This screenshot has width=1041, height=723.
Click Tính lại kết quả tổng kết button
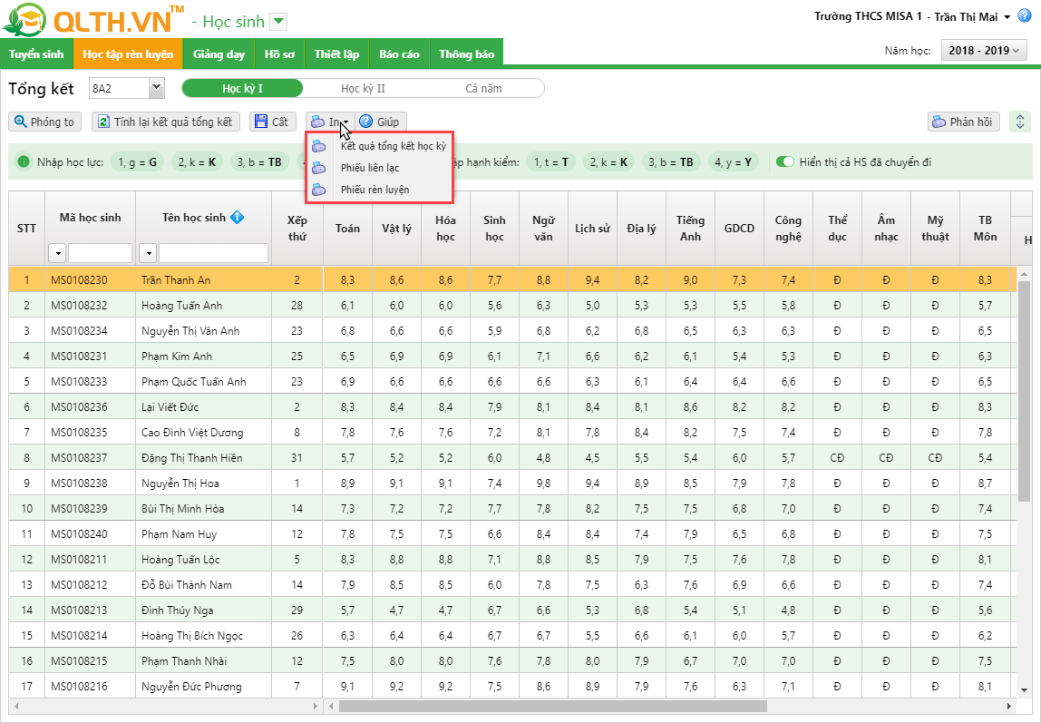point(166,122)
